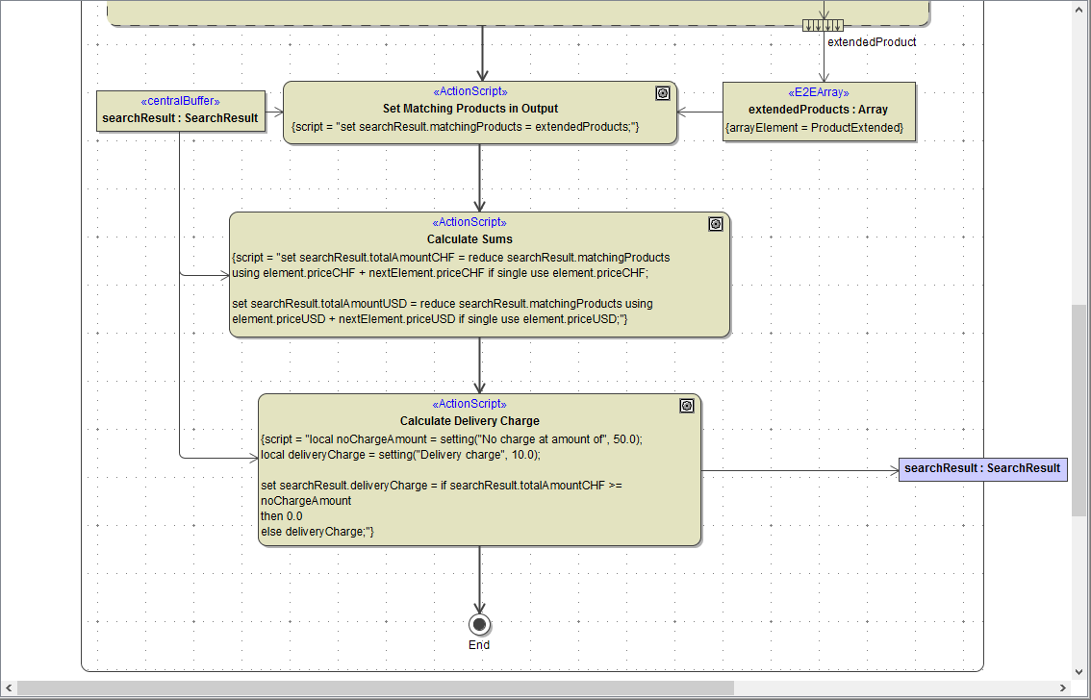Image resolution: width=1091 pixels, height=700 pixels.
Task: Click the End label below the final node
Action: click(479, 644)
